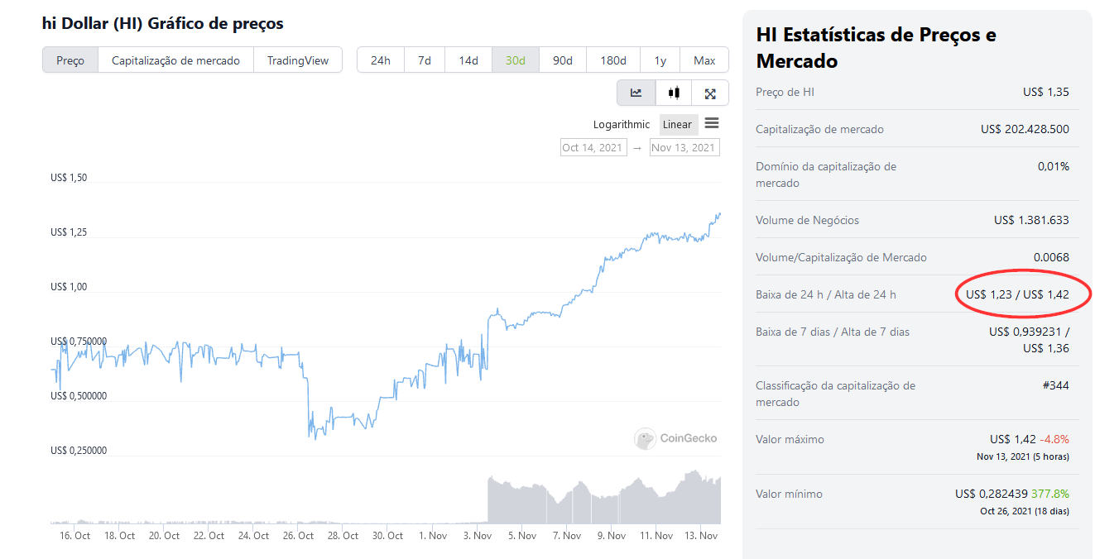This screenshot has width=1095, height=559.
Task: Select the line chart view icon
Action: tap(636, 93)
